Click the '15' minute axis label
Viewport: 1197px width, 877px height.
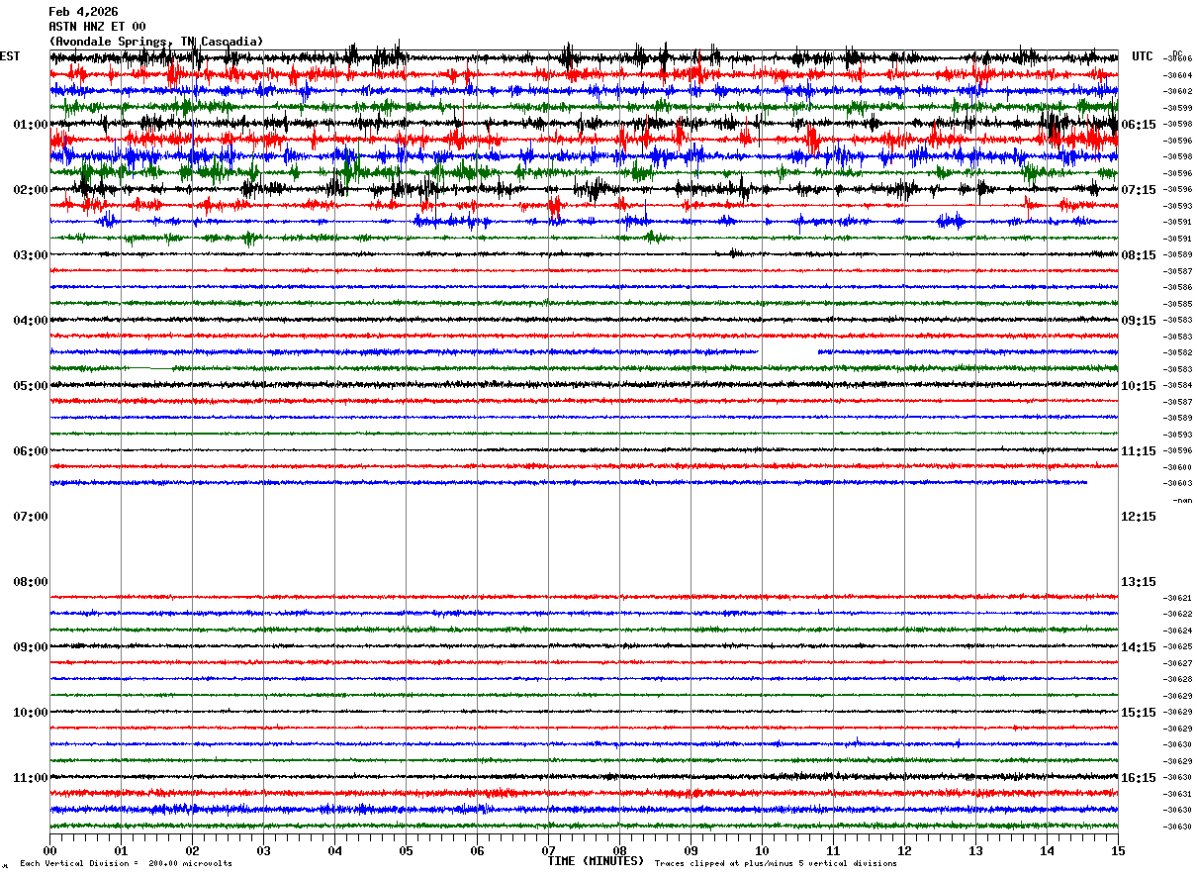[1118, 851]
